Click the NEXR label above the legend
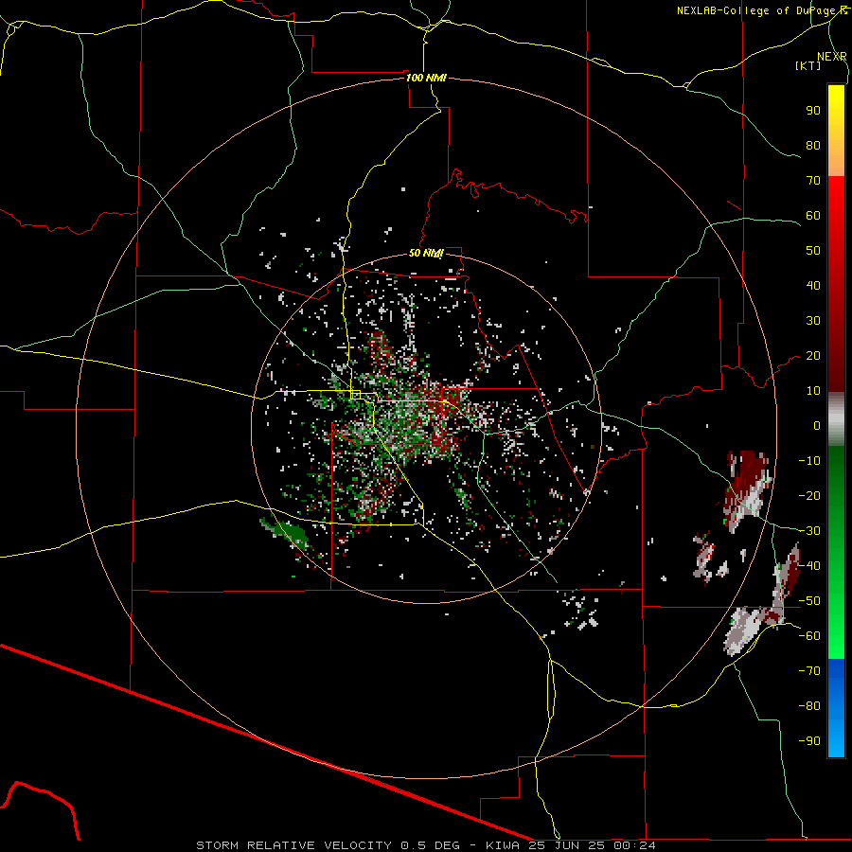The image size is (852, 852). tap(832, 57)
